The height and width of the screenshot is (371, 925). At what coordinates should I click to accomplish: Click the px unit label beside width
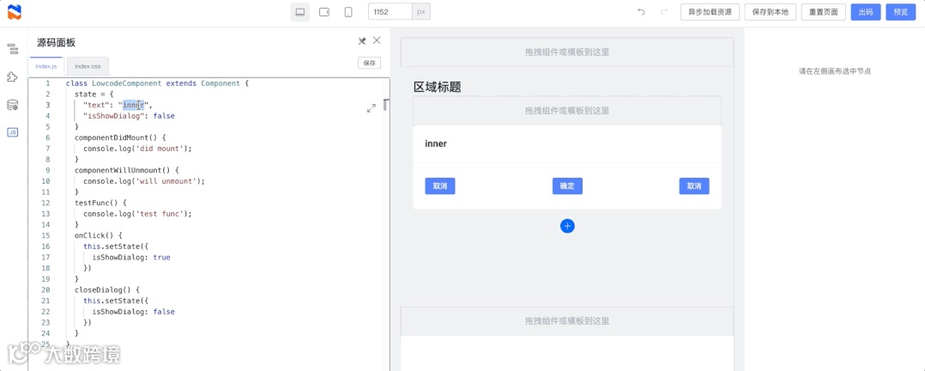click(421, 12)
